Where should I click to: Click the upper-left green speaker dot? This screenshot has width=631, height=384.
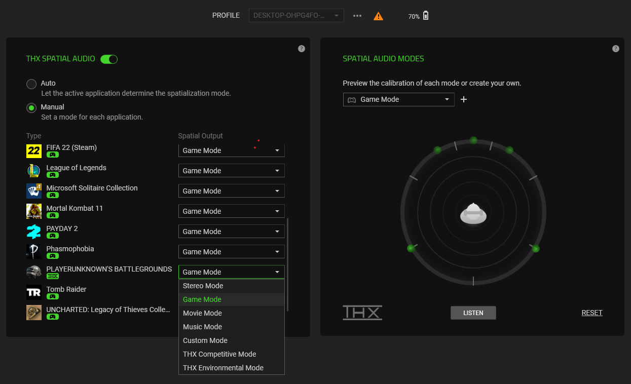coord(437,150)
